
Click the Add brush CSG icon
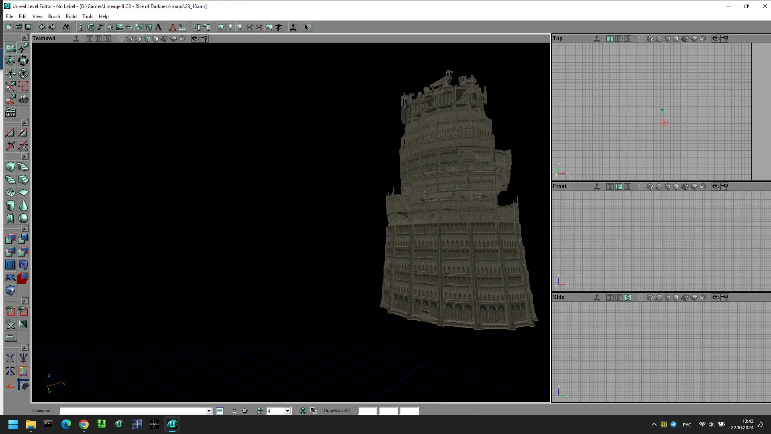tap(10, 239)
